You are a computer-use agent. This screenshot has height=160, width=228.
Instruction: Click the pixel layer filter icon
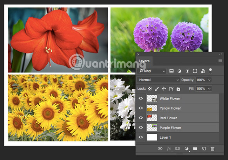[172, 71]
